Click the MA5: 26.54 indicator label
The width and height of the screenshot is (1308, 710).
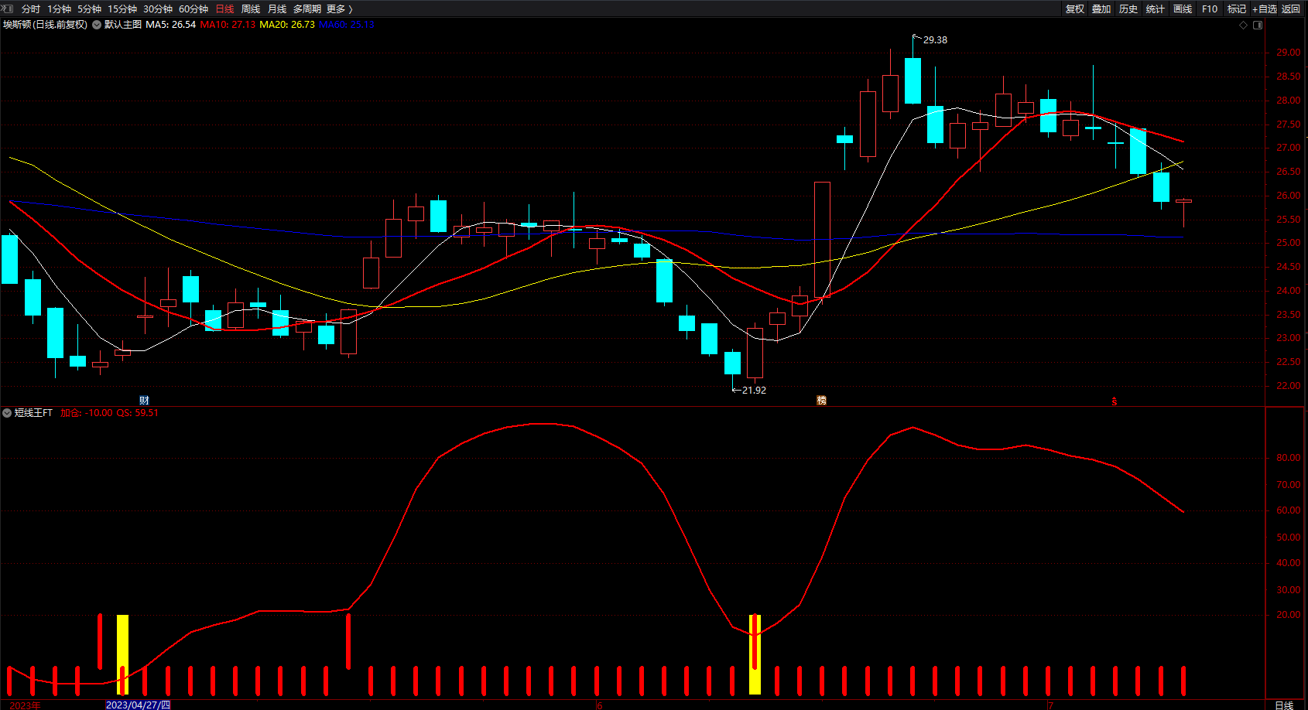click(170, 25)
